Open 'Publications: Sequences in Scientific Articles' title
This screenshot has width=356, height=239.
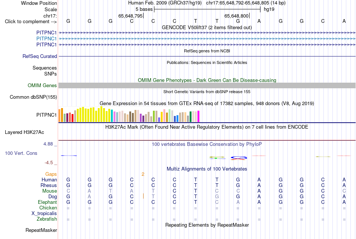pos(207,62)
